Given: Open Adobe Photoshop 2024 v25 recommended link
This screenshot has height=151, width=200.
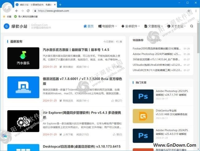Looking at the screenshot, I should 157,54.
